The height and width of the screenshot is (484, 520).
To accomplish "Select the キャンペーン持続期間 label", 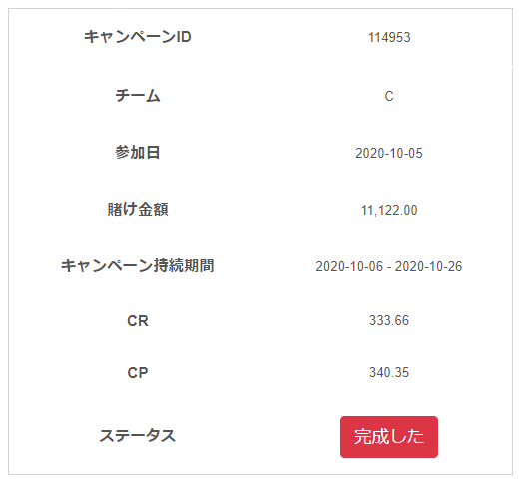I will point(137,266).
